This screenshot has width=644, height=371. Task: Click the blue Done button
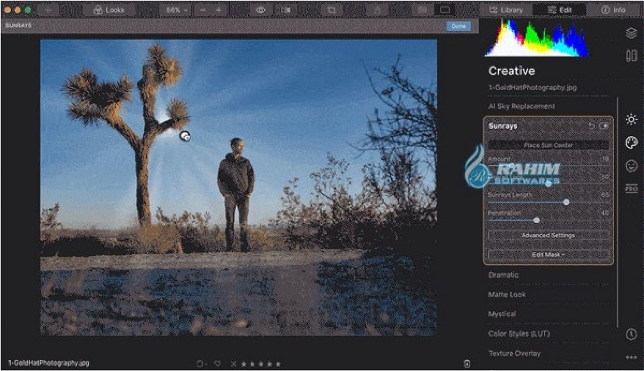pyautogui.click(x=458, y=26)
